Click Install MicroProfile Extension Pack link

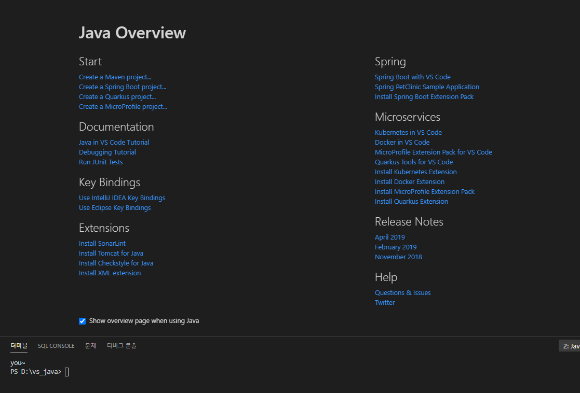point(425,192)
